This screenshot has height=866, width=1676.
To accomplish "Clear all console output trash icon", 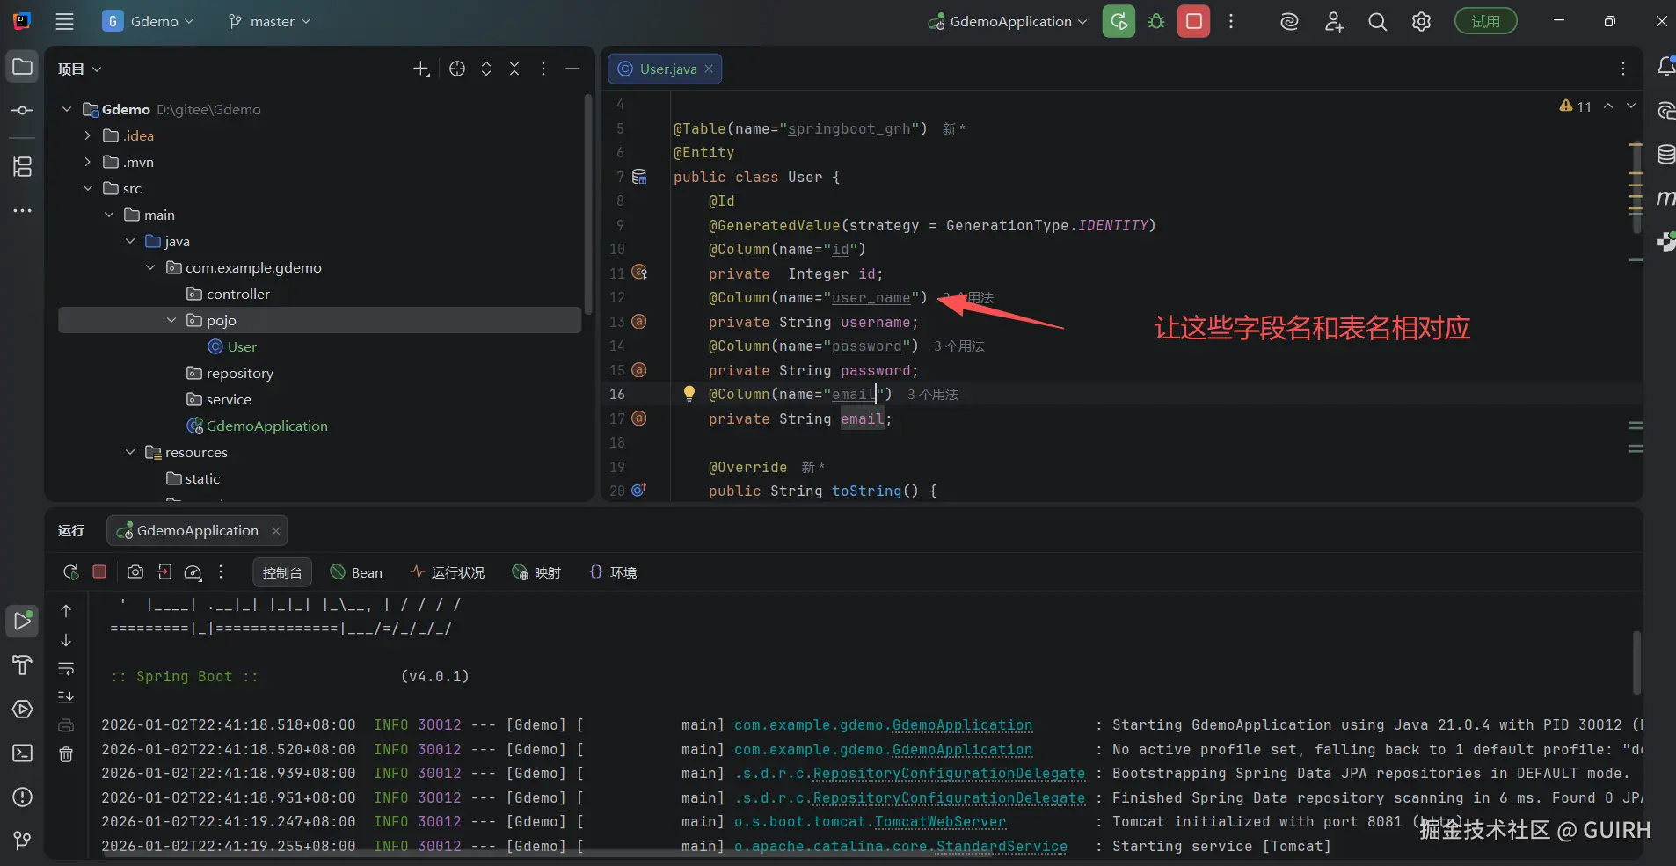I will (66, 754).
